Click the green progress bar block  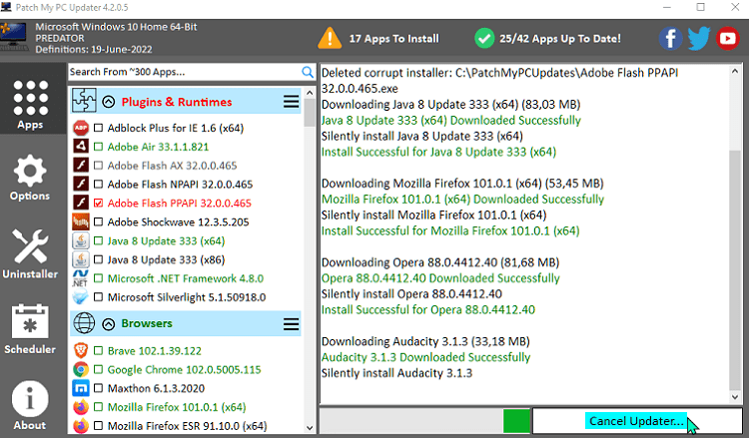[516, 421]
